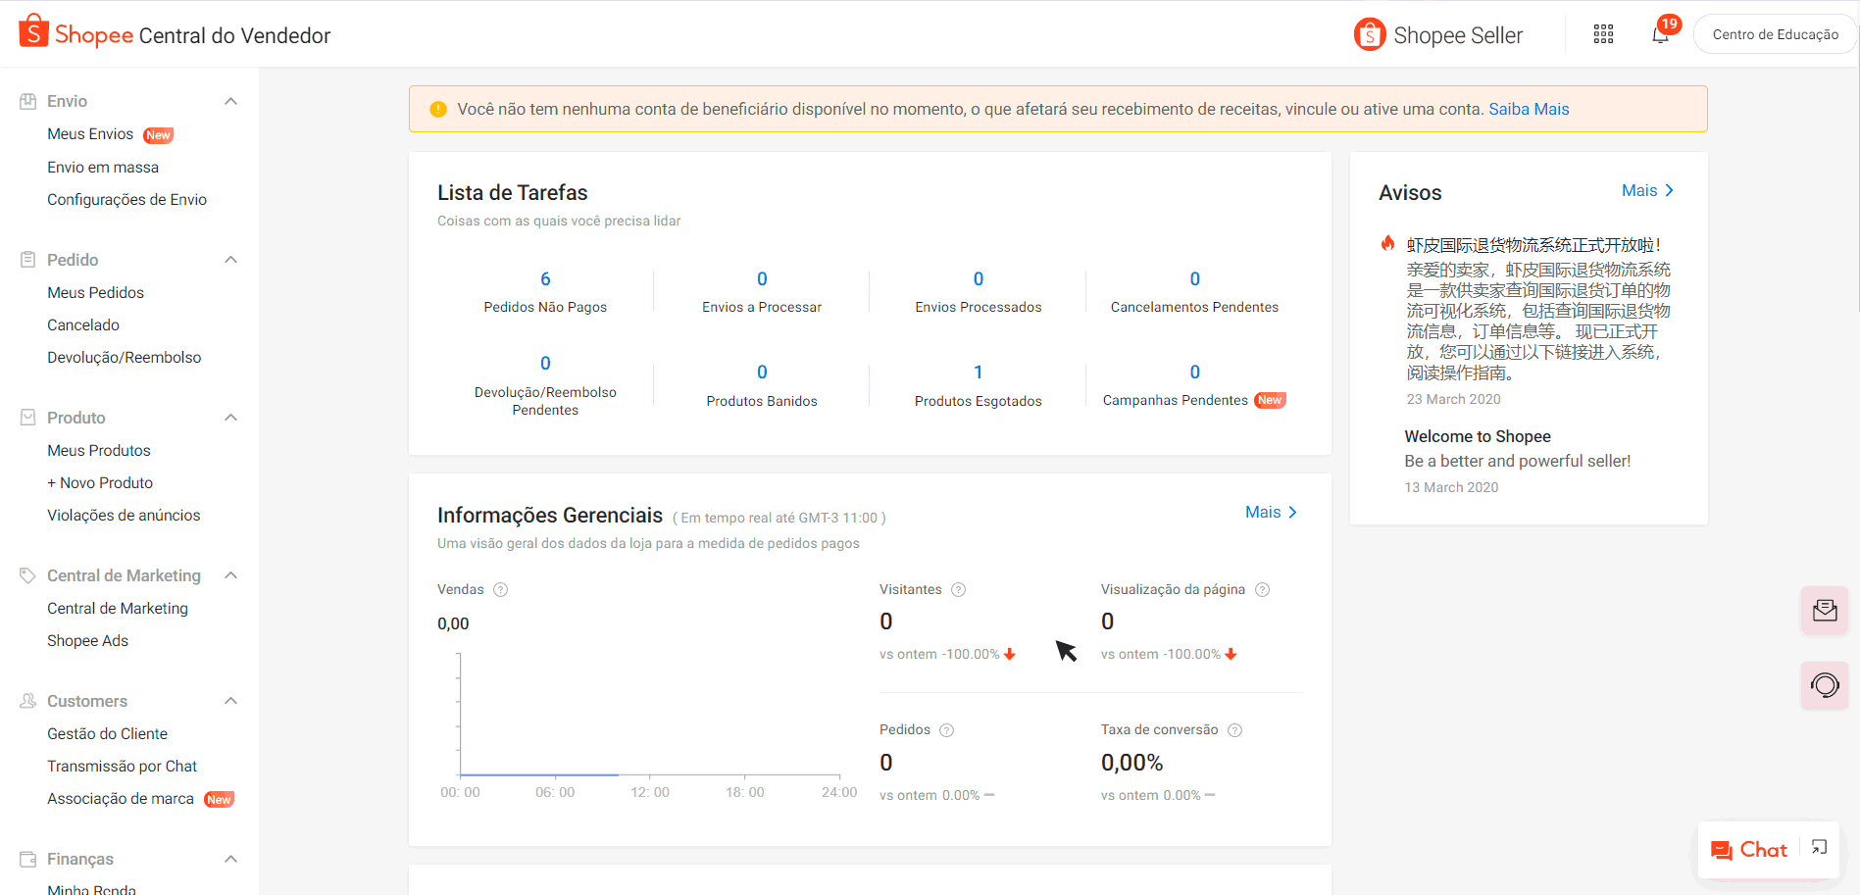
Task: Click the Saiba Mais link in the banner
Action: (x=1529, y=109)
